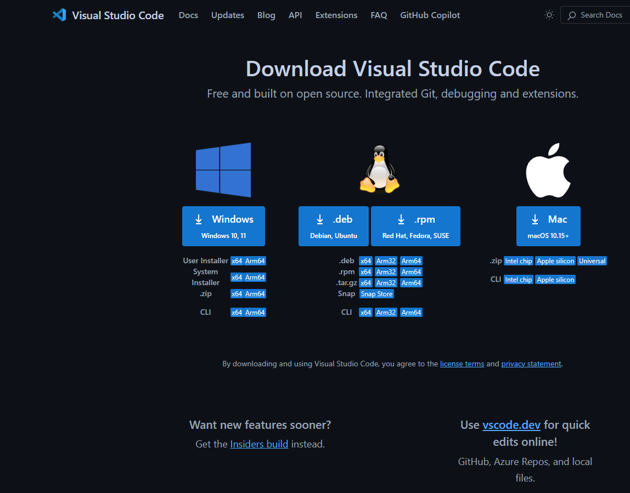Click the Visual Studio Code logo
The image size is (630, 493).
click(x=59, y=15)
